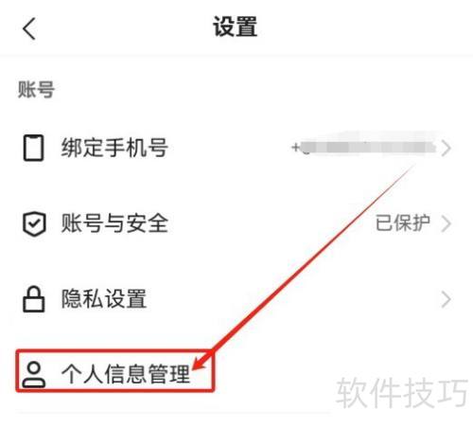Expand the 绑定手机号 row chevron
Screen dimensions: 473x428
point(446,149)
